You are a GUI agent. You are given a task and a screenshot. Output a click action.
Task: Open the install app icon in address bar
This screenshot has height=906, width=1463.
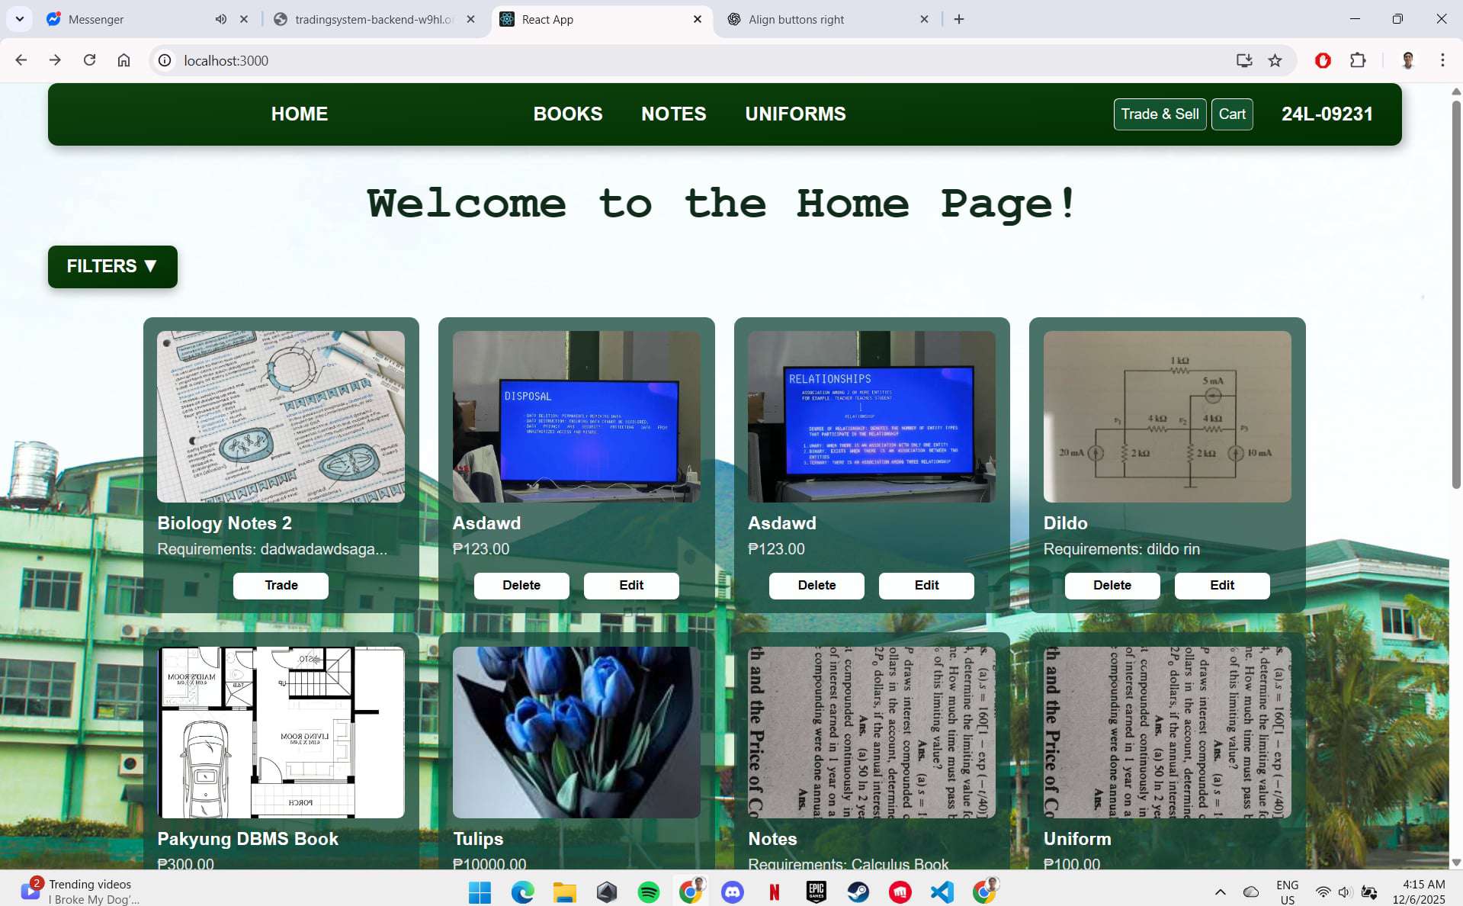pyautogui.click(x=1244, y=60)
